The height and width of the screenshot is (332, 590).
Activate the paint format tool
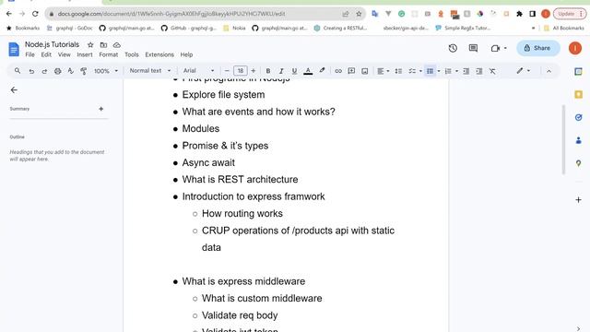click(84, 71)
